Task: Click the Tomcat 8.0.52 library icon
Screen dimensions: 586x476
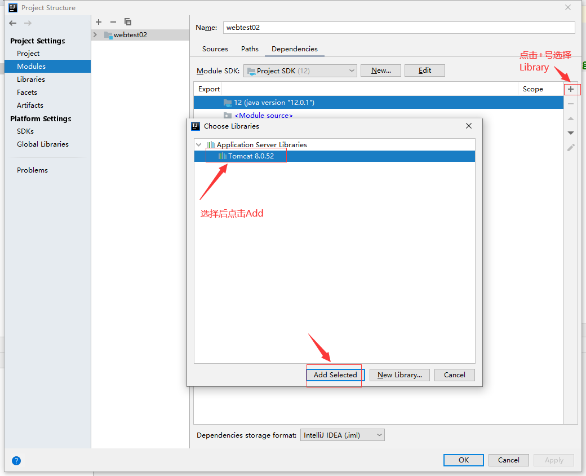Action: tap(223, 156)
